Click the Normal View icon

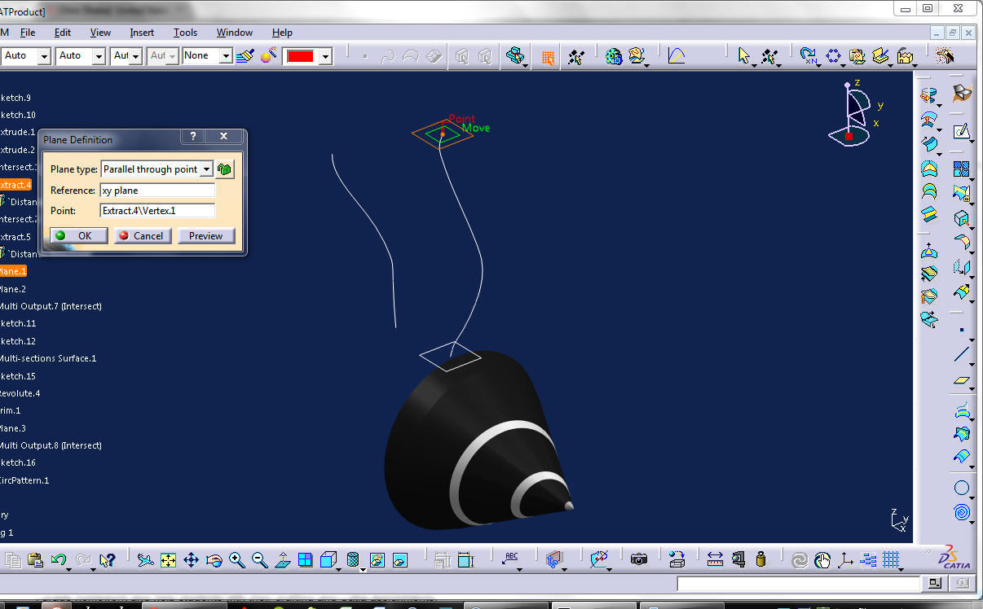(x=283, y=559)
